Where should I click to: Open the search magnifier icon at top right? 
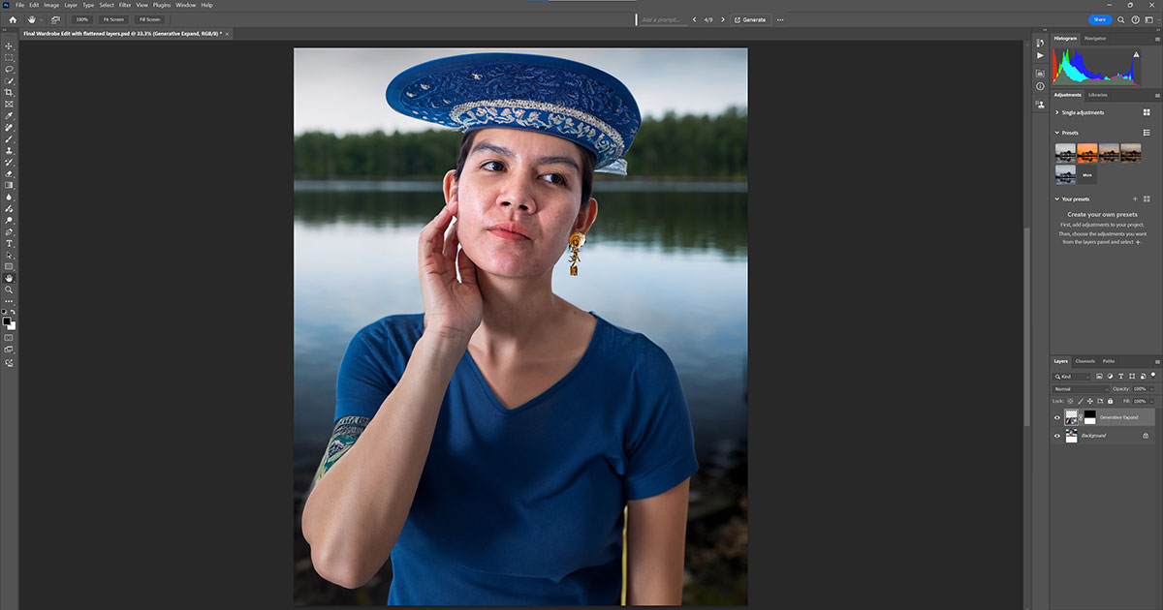tap(1121, 19)
